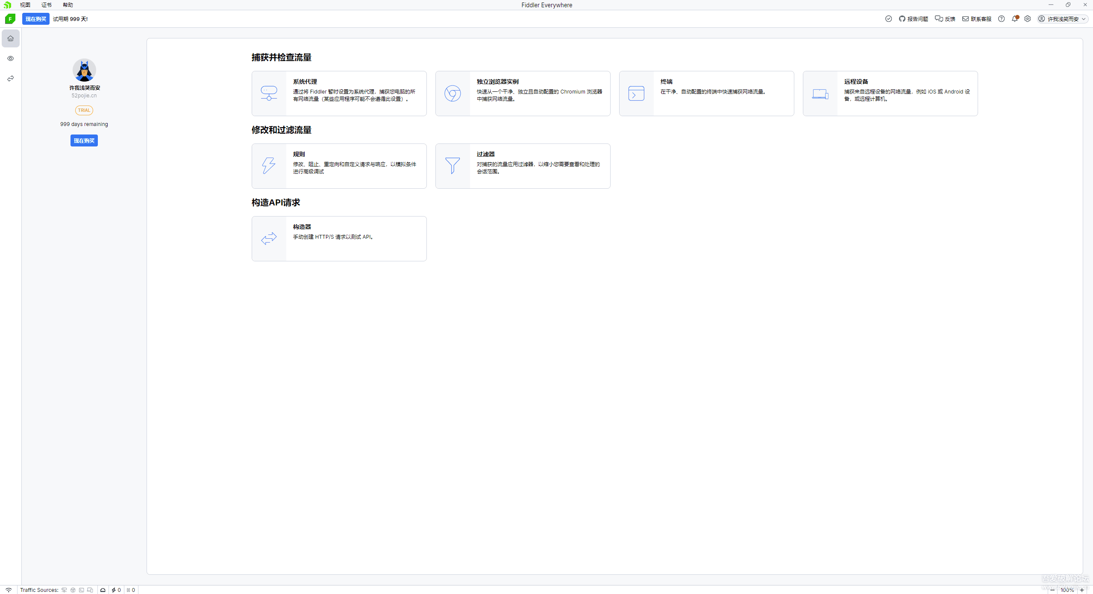This screenshot has height=594, width=1093.
Task: Zoom in with the plus button
Action: tap(1081, 590)
